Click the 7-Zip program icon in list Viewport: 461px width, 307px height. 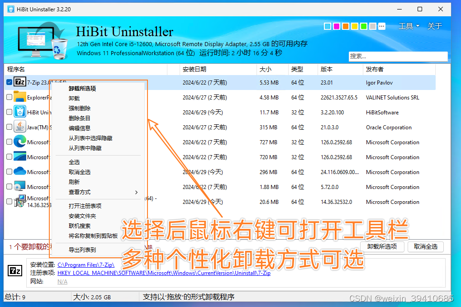pos(20,82)
